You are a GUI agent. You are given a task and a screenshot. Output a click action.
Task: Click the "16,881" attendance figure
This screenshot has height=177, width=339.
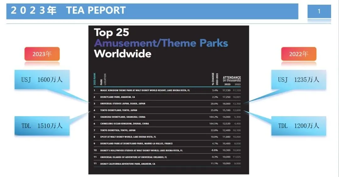(237, 97)
